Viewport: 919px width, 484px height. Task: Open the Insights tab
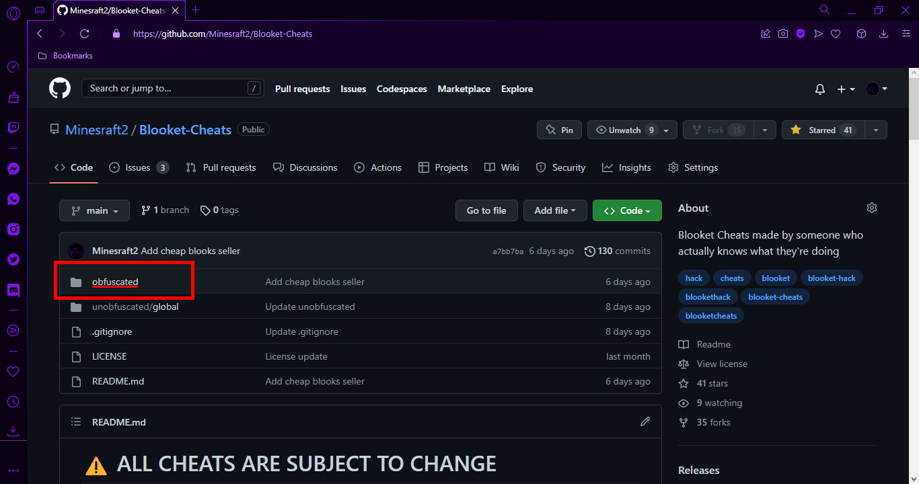(x=626, y=167)
